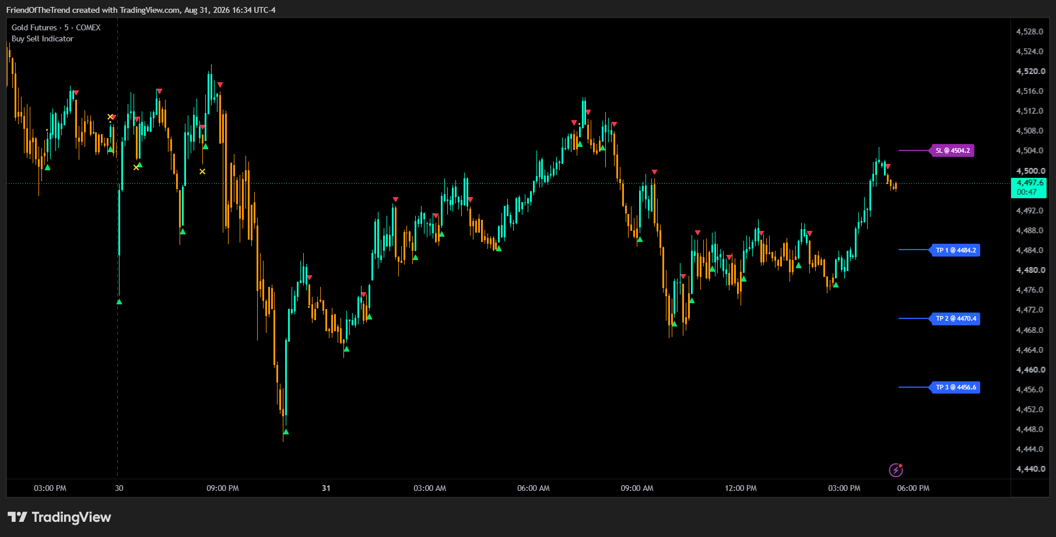
Task: Select the TP 2 @ 4470.4 label
Action: click(x=955, y=318)
